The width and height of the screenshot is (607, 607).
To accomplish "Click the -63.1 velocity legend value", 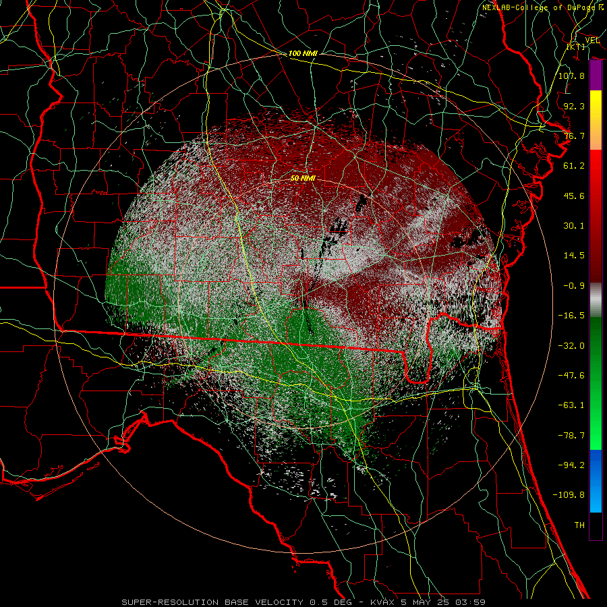I will coord(571,405).
